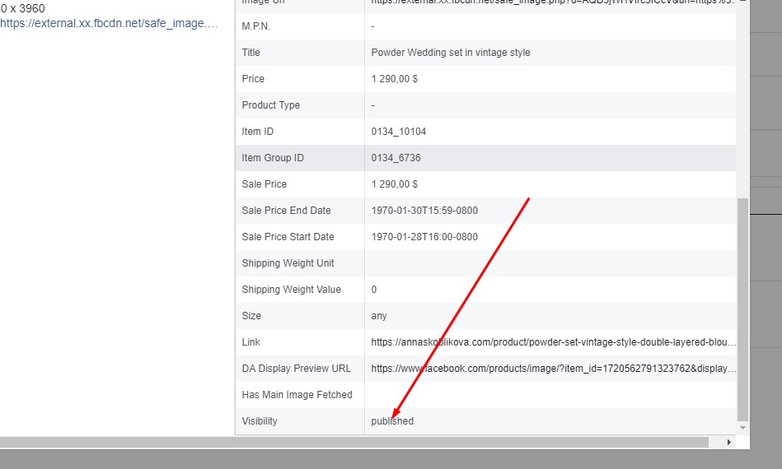Click the vertical scrollbar down arrow
The height and width of the screenshot is (469, 782).
(x=742, y=428)
